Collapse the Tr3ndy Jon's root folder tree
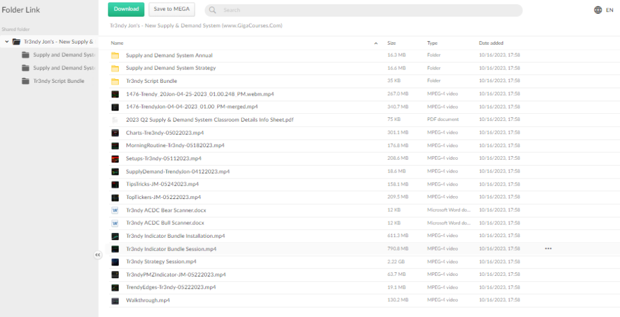Viewport: 620px width, 317px height. pos(7,42)
